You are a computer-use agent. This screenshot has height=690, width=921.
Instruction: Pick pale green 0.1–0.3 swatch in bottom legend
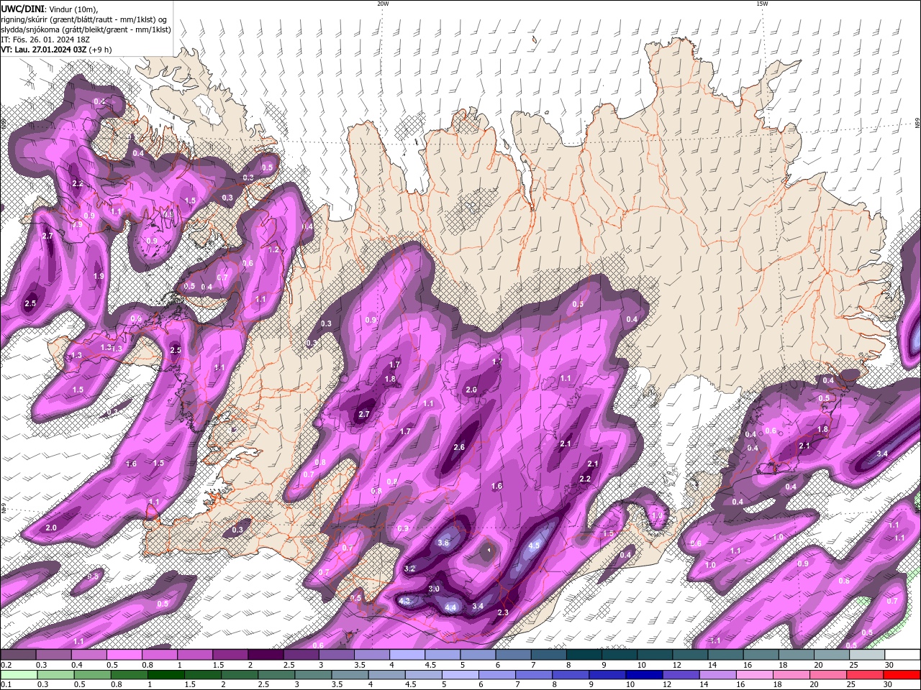pyautogui.click(x=19, y=675)
